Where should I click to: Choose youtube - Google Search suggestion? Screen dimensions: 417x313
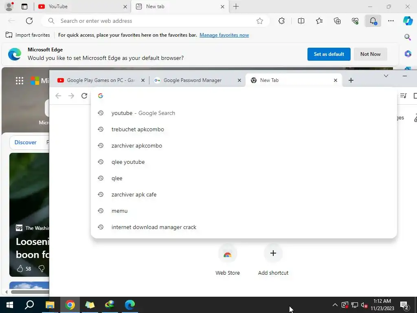click(244, 113)
